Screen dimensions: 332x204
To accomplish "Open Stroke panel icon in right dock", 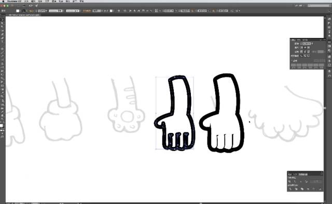I will click(329, 42).
